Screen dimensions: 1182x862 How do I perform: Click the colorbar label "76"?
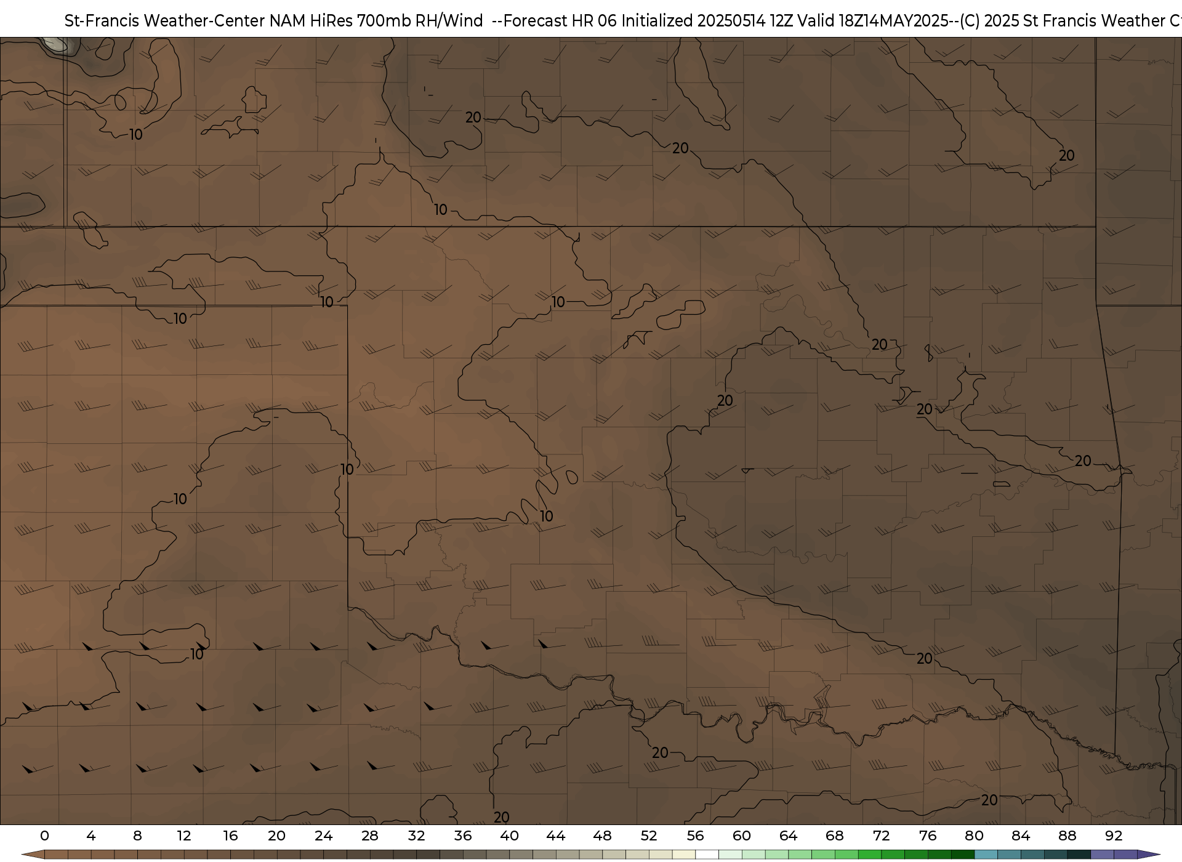[x=928, y=836]
